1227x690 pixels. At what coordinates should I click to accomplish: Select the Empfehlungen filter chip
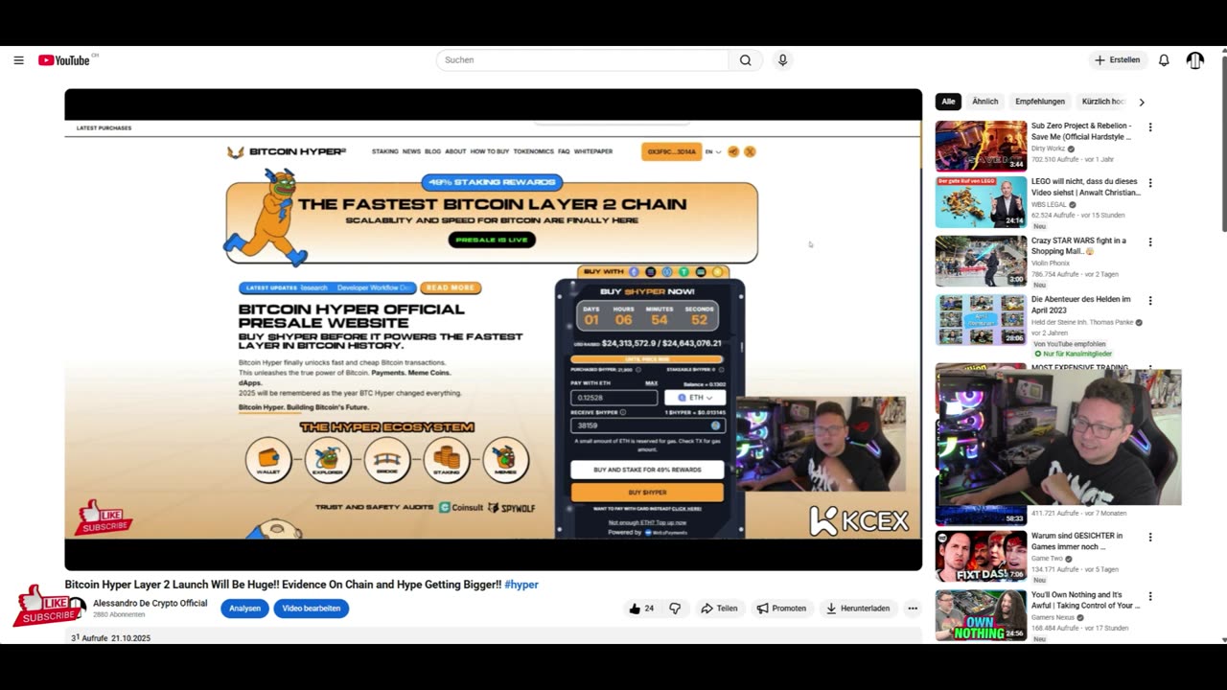(x=1040, y=102)
